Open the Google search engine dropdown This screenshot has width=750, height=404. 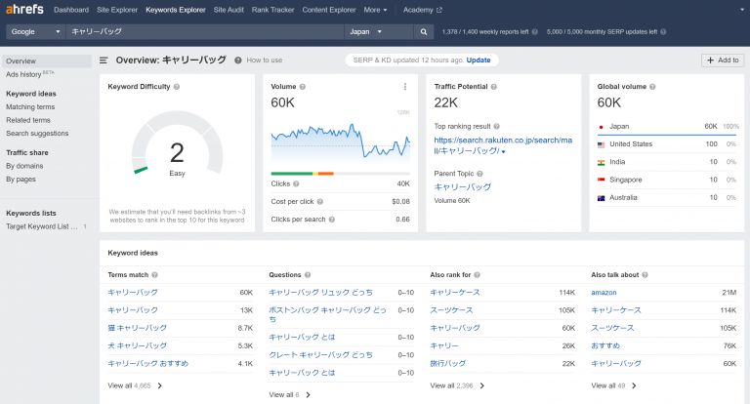[x=34, y=32]
